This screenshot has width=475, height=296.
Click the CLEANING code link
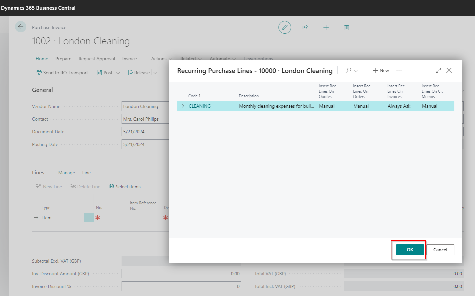(200, 106)
